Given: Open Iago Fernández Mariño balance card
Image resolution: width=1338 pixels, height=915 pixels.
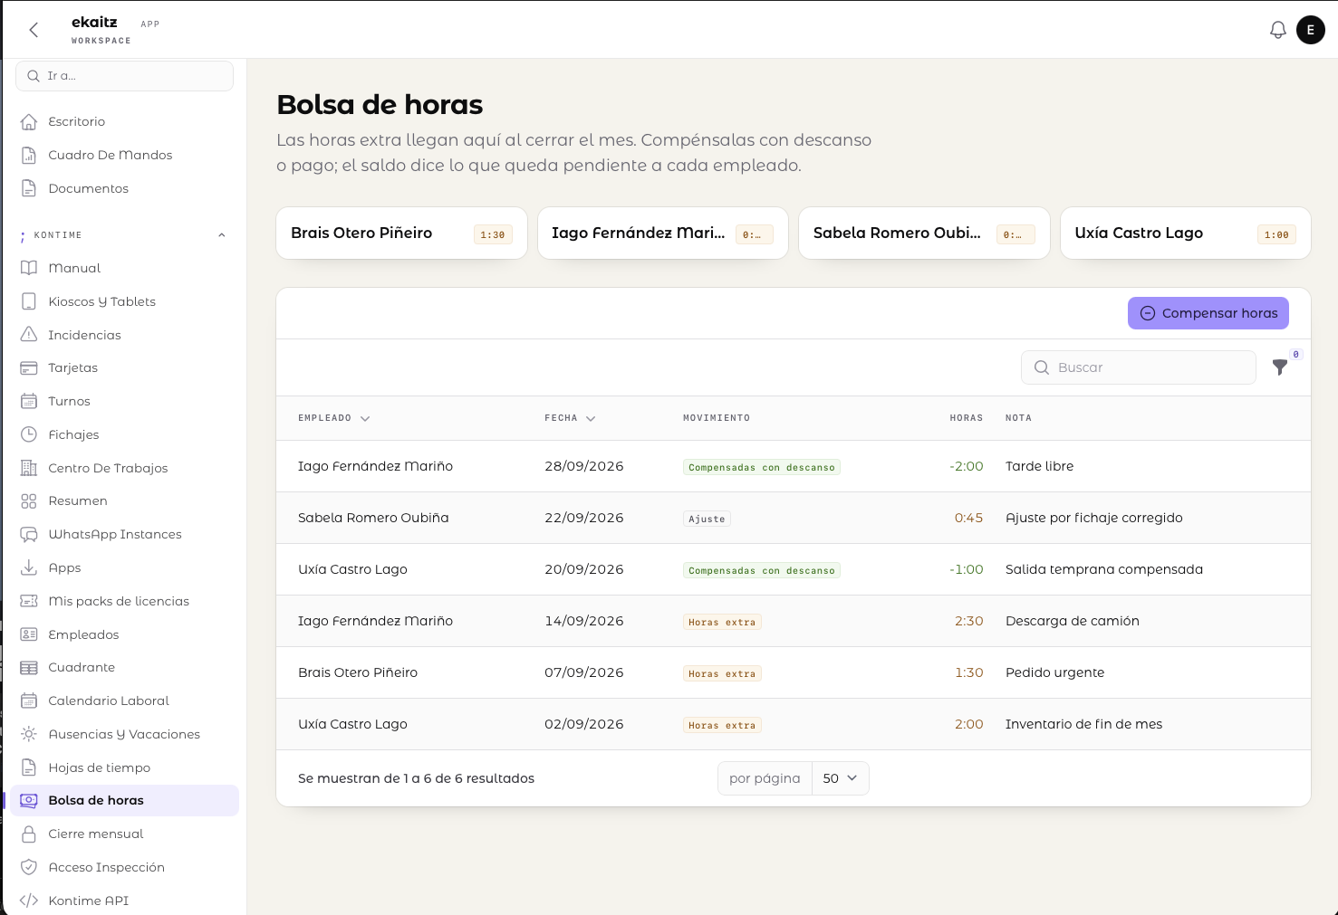Looking at the screenshot, I should [662, 234].
